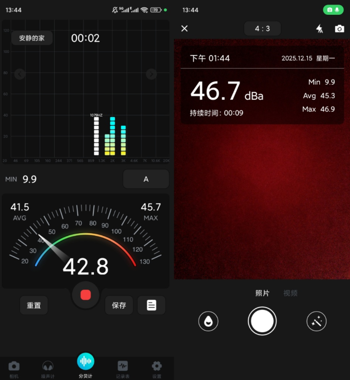This screenshot has height=380, width=350.
Task: Open the 相机 camera tab
Action: (x=14, y=369)
